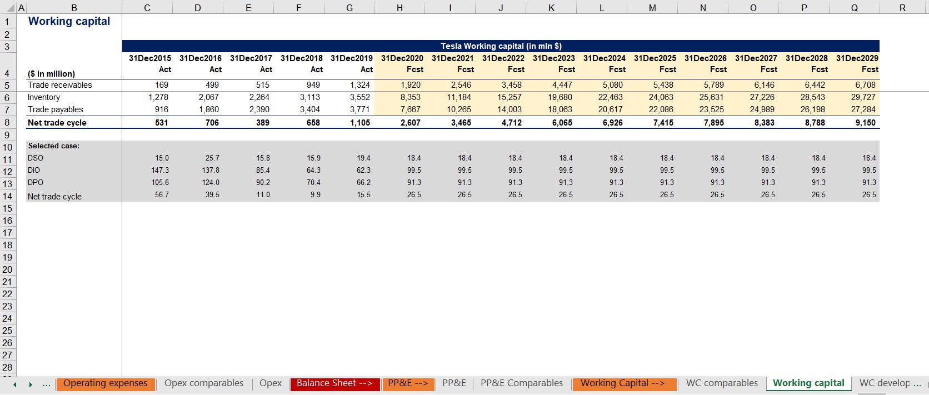Select row 20 header
The image size is (929, 395).
point(7,269)
